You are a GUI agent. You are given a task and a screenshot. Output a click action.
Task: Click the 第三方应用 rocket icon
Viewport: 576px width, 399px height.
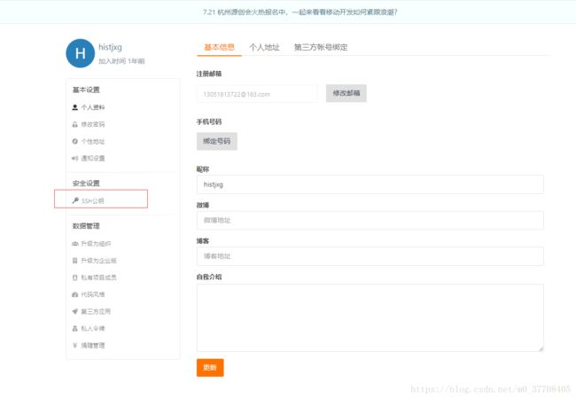[x=74, y=311]
